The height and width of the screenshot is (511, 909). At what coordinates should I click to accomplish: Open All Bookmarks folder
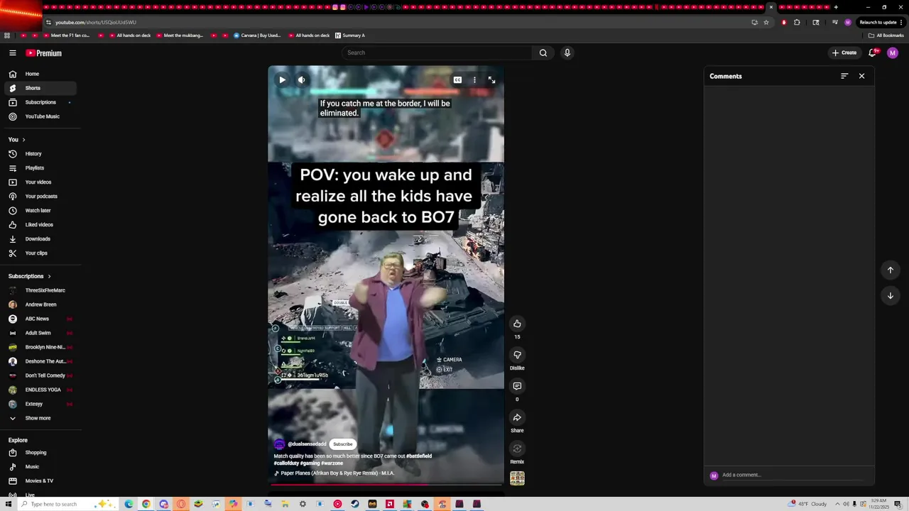[886, 35]
